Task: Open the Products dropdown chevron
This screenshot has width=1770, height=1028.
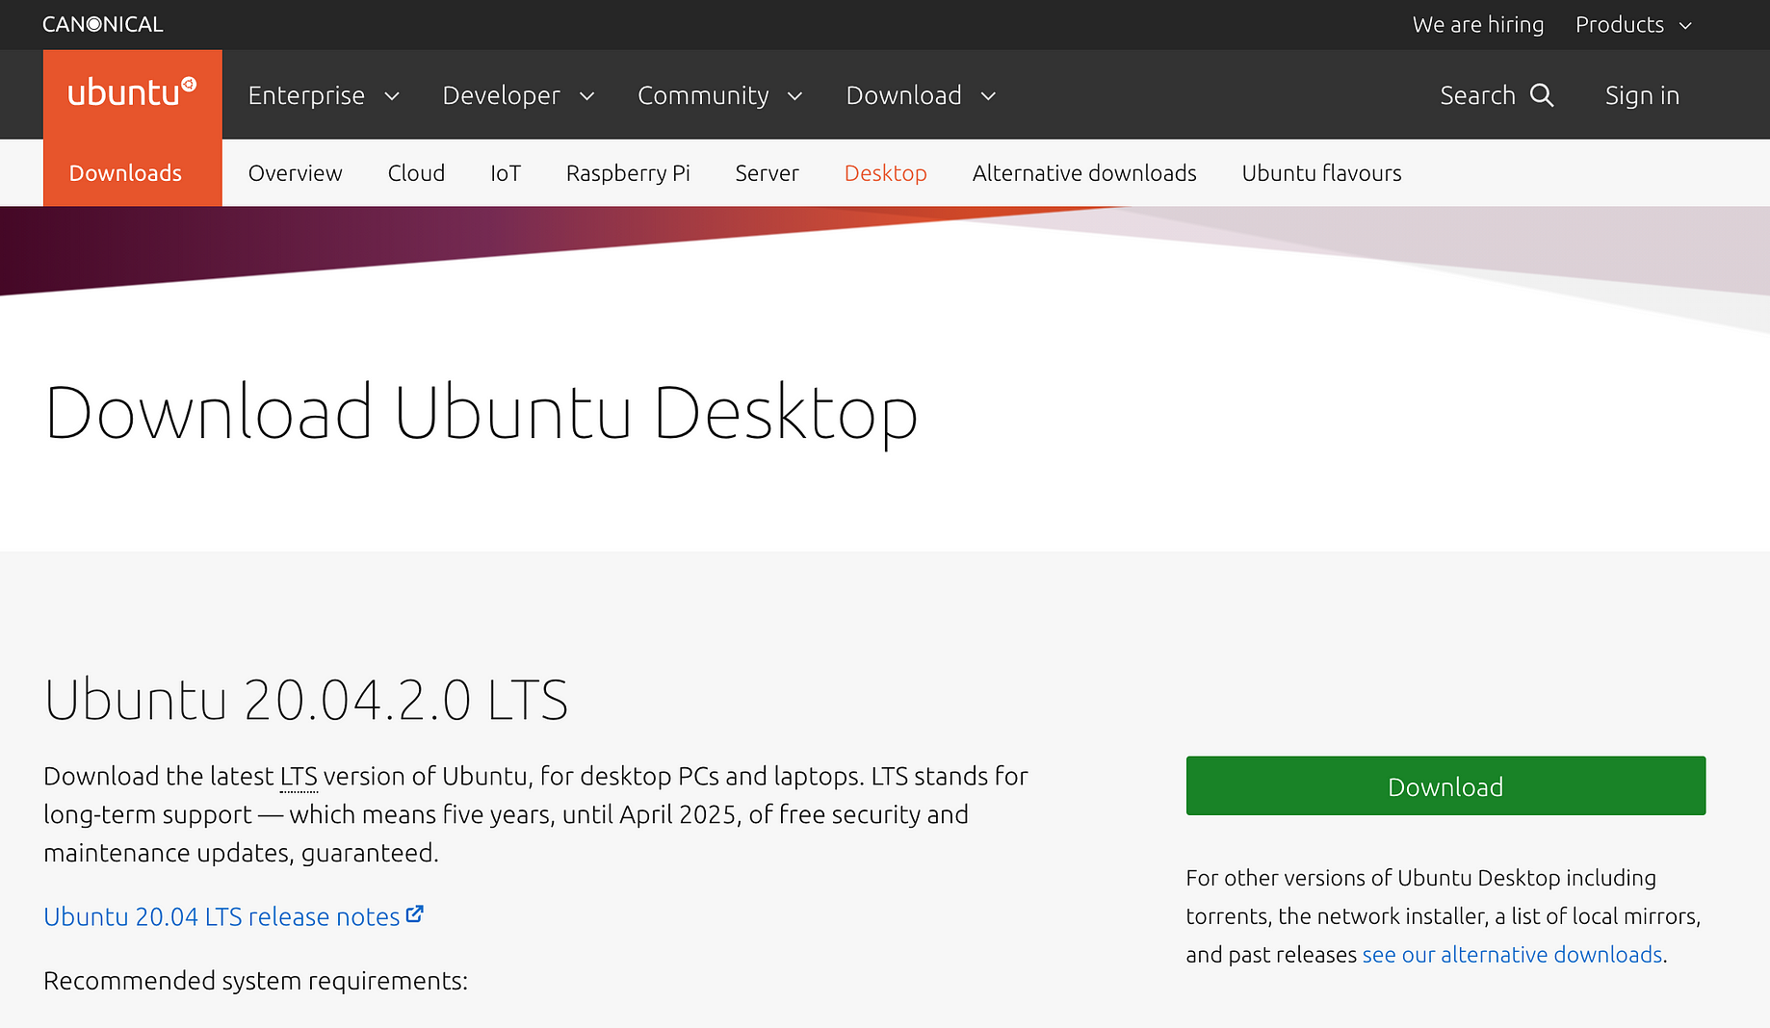Action: 1685,26
